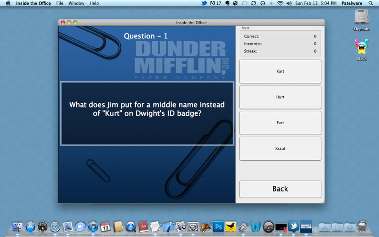
Task: Choose the answer Hurt
Action: [280, 97]
